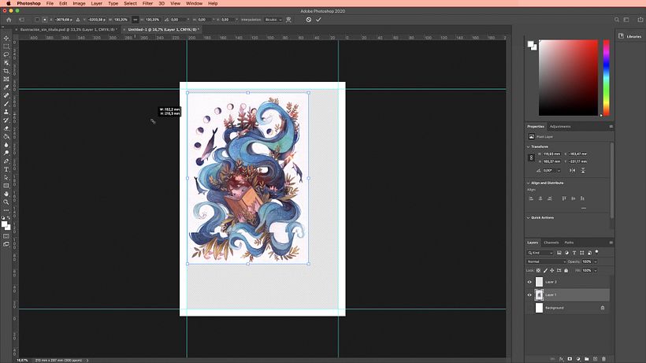The image size is (646, 363).
Task: Collapse the Transform section
Action: pyautogui.click(x=528, y=146)
